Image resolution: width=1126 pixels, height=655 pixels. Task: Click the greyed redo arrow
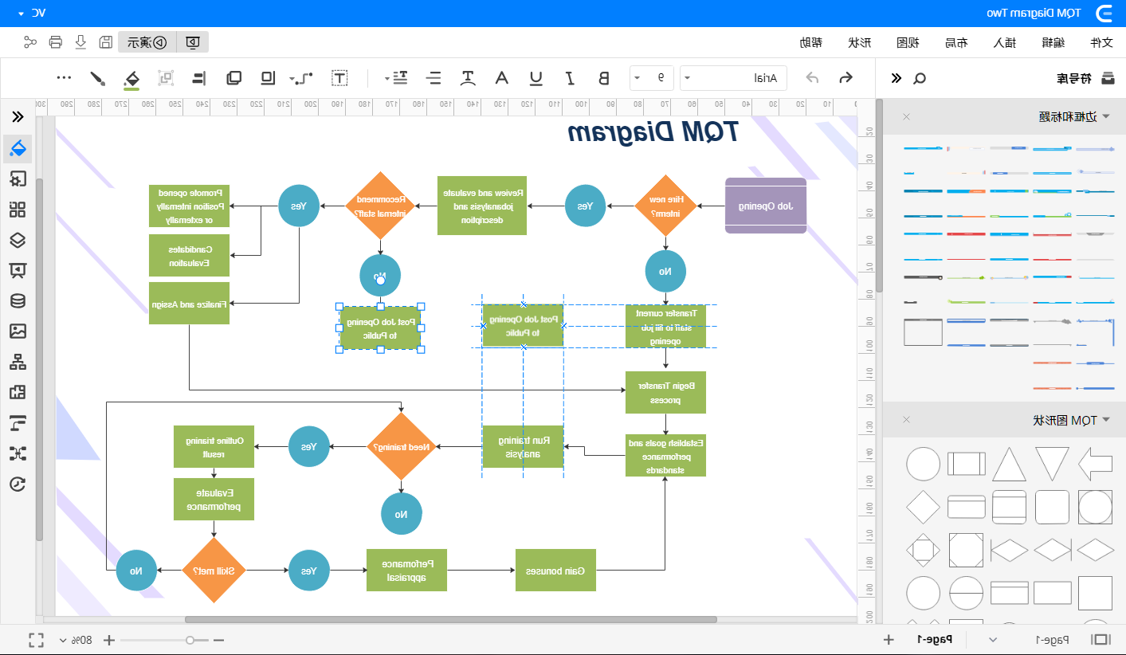pos(812,78)
